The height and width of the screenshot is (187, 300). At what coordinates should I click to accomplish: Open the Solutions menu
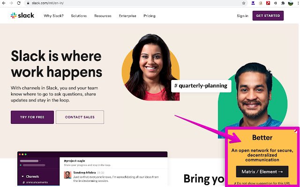click(79, 16)
